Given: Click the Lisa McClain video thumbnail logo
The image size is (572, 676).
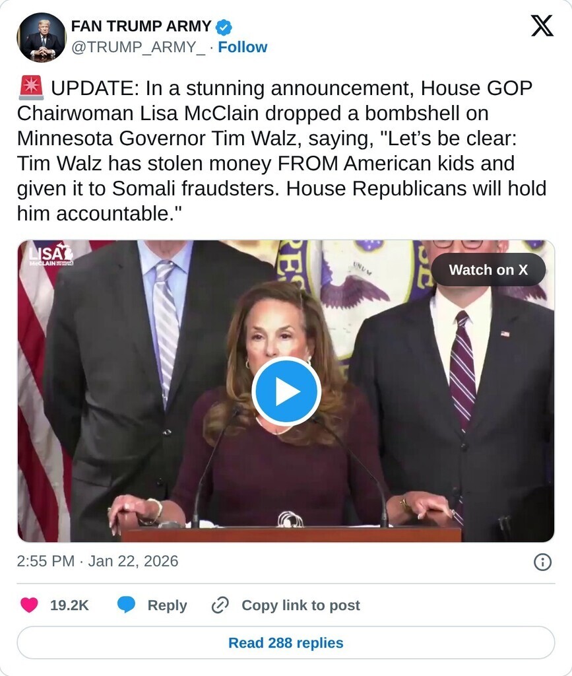Looking at the screenshot, I should click(x=51, y=254).
